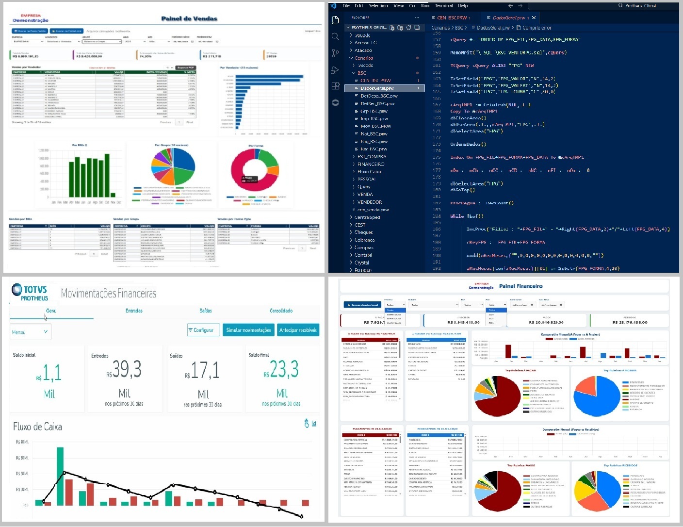Open the Terminal menu
The height and width of the screenshot is (527, 683).
[x=443, y=6]
